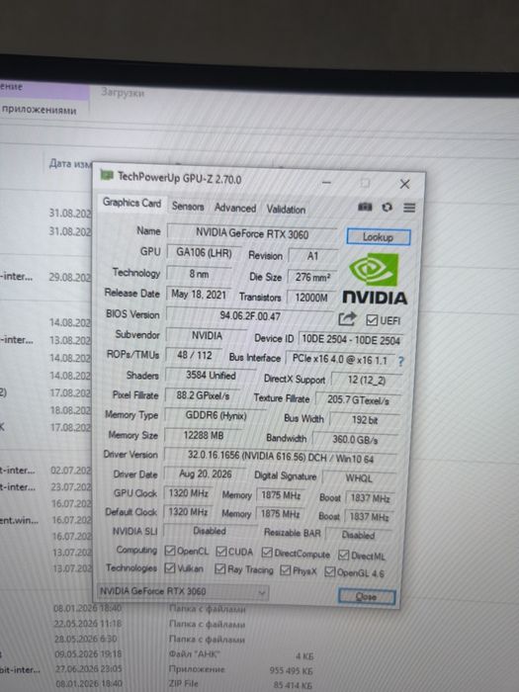Image resolution: width=519 pixels, height=692 pixels.
Task: Toggle the PhysX checkbox
Action: (x=285, y=570)
